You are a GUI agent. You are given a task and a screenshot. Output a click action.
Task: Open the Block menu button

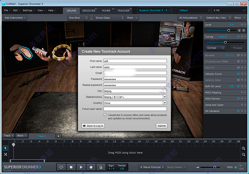click(22, 135)
